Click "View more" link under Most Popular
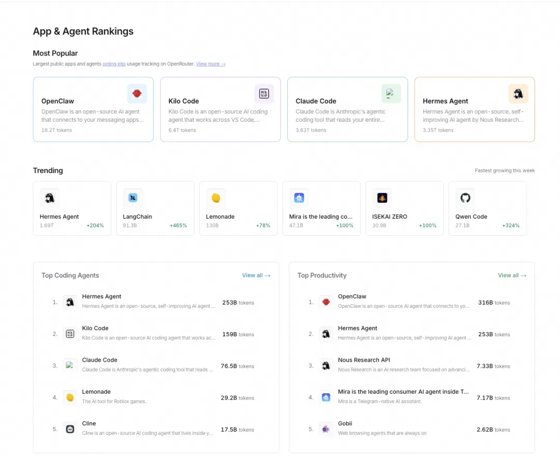The image size is (560, 456). point(211,64)
